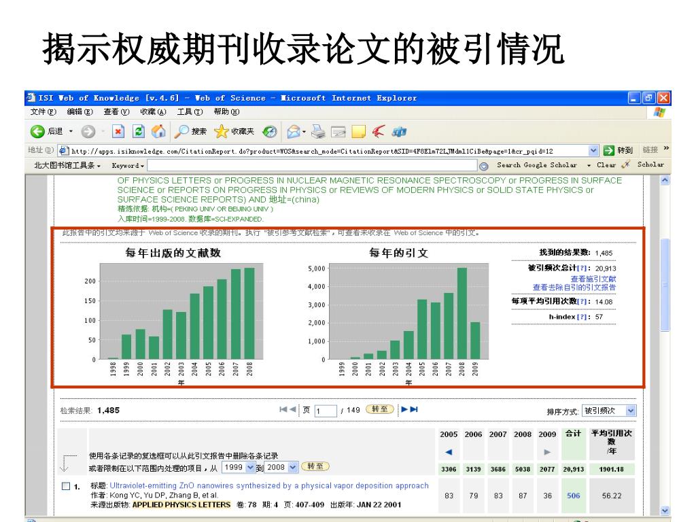Screen dimensions: 696x522
Task: Open the History clock icon
Action: coord(269,132)
